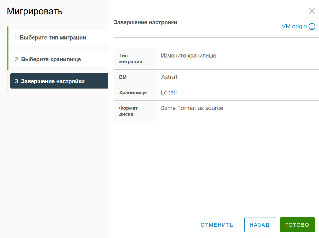Open the VM origin link
319x238 pixels.
[294, 26]
